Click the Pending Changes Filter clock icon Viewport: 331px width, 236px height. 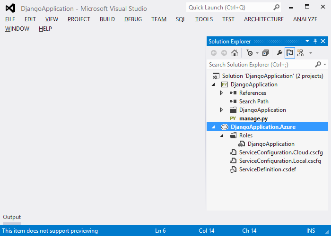pos(250,53)
